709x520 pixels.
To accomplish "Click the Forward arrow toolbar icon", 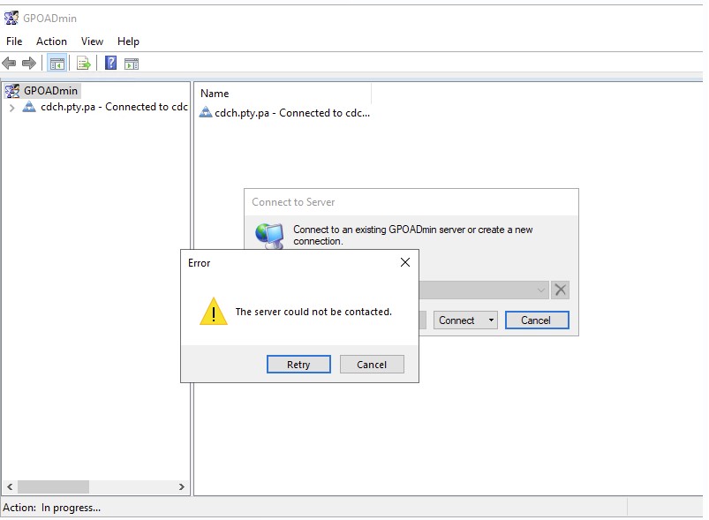I will (x=29, y=63).
